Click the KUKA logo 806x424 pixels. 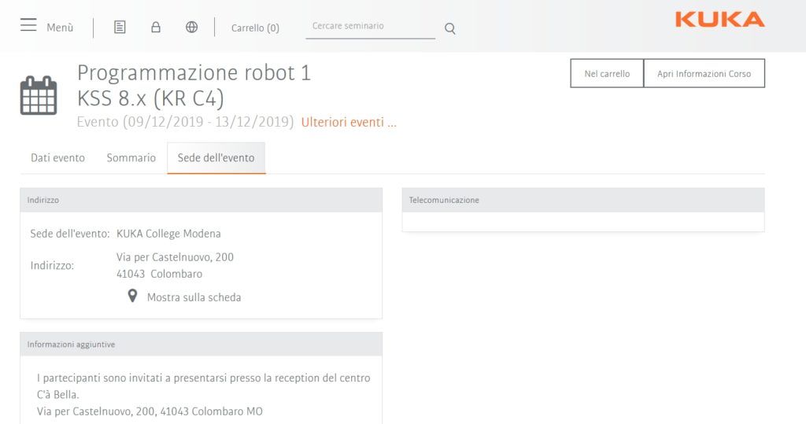click(x=719, y=20)
